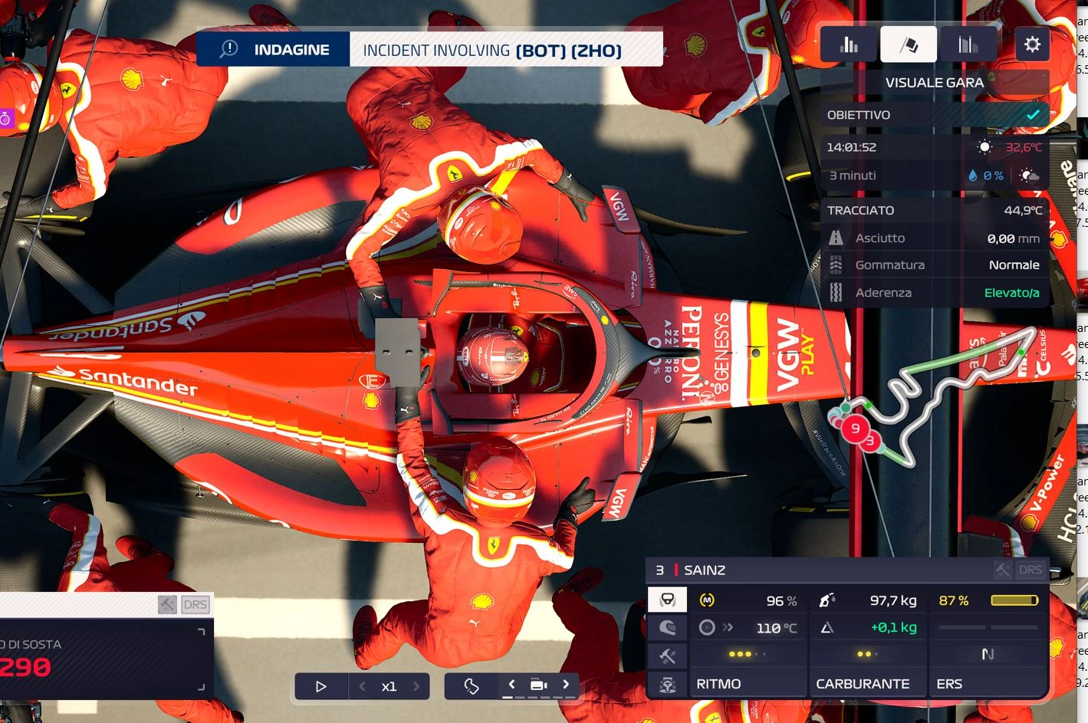The height and width of the screenshot is (723, 1088).
Task: Toggle DRS for Sainz
Action: click(1031, 570)
